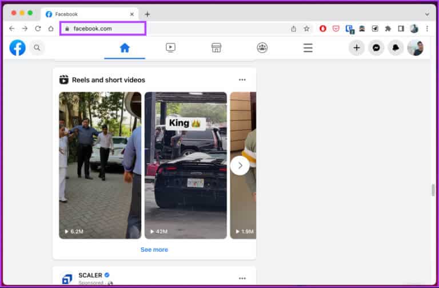Play the King reel with 42M views
Viewport: 439px width, 288px height.
tap(186, 165)
